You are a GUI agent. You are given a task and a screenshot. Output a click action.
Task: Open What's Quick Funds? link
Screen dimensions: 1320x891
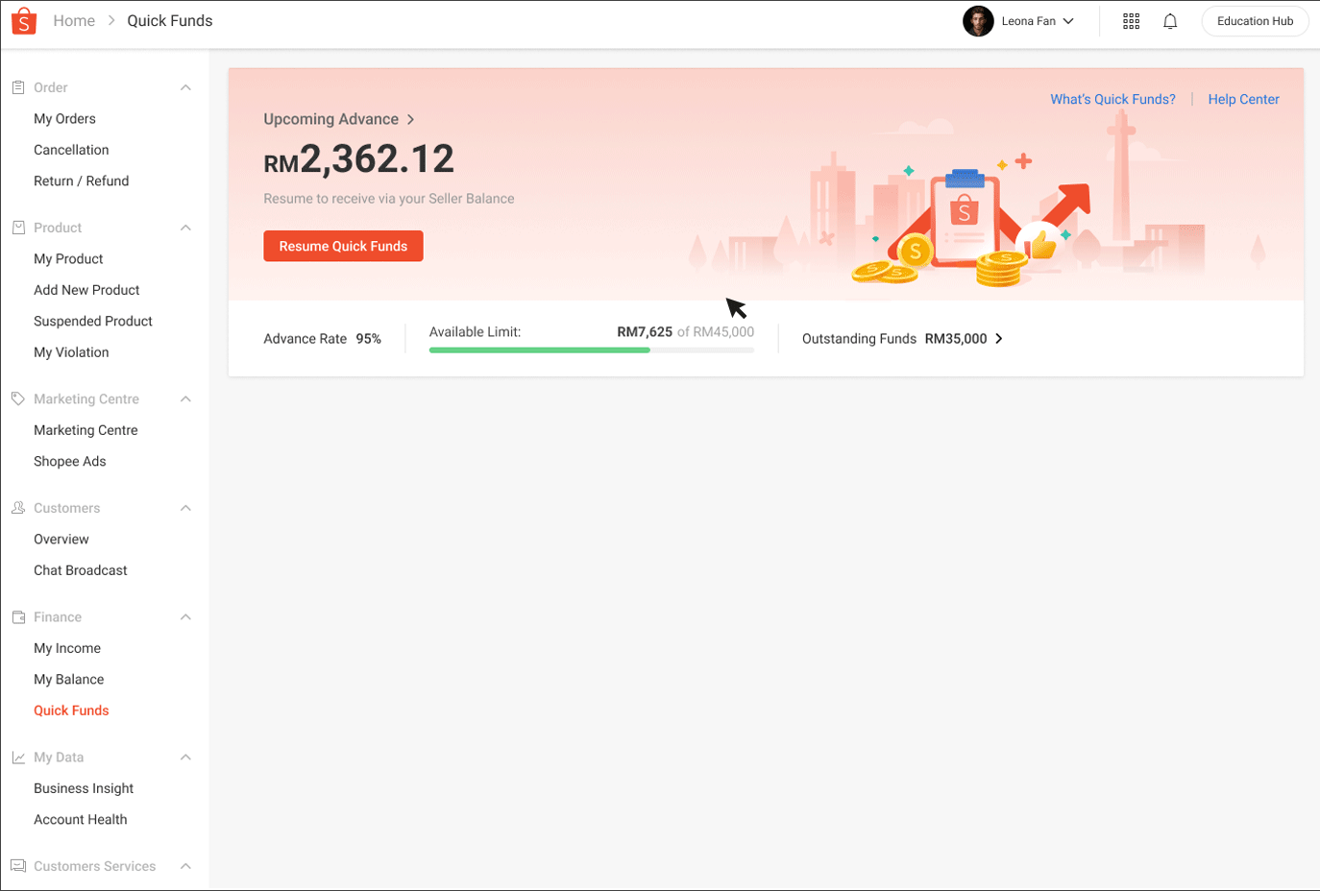1112,99
